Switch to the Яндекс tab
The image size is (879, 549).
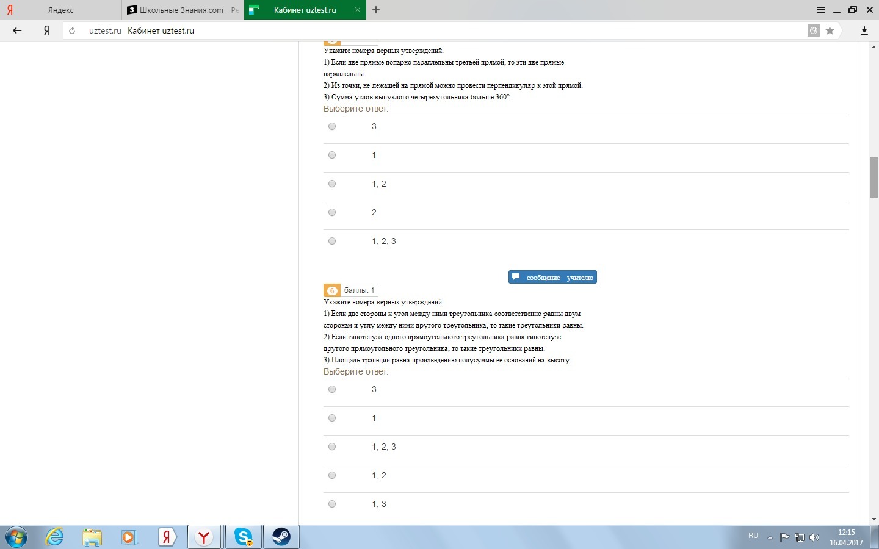pyautogui.click(x=61, y=10)
